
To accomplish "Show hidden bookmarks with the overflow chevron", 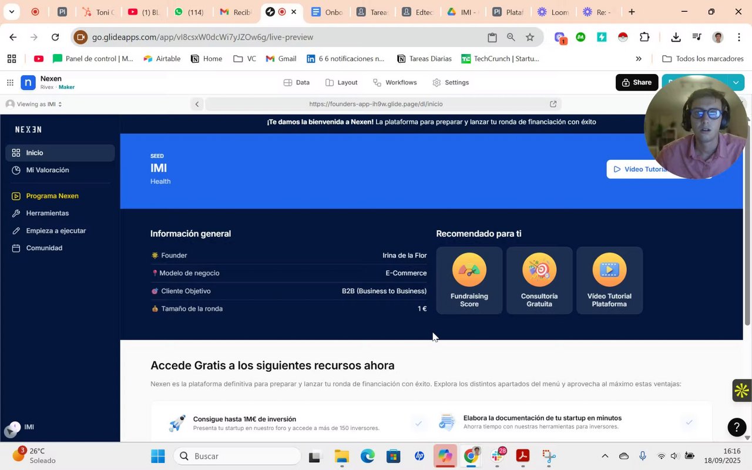I will point(639,59).
